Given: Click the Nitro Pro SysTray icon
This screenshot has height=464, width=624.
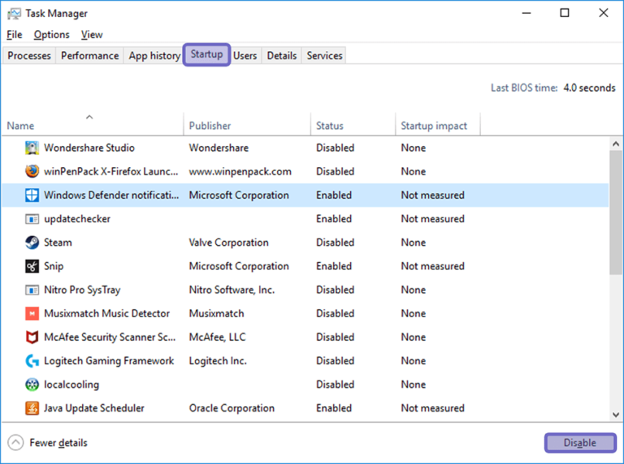Looking at the screenshot, I should [32, 290].
